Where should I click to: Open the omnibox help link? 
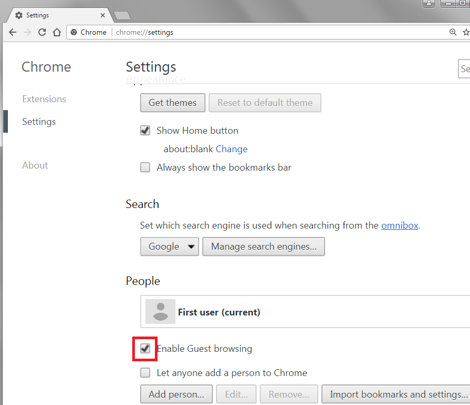tap(399, 225)
